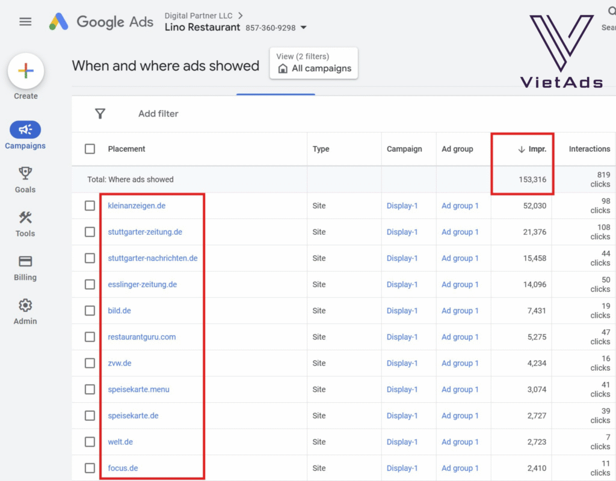Select the total impressions value 153,316
The image size is (616, 481).
coord(532,179)
